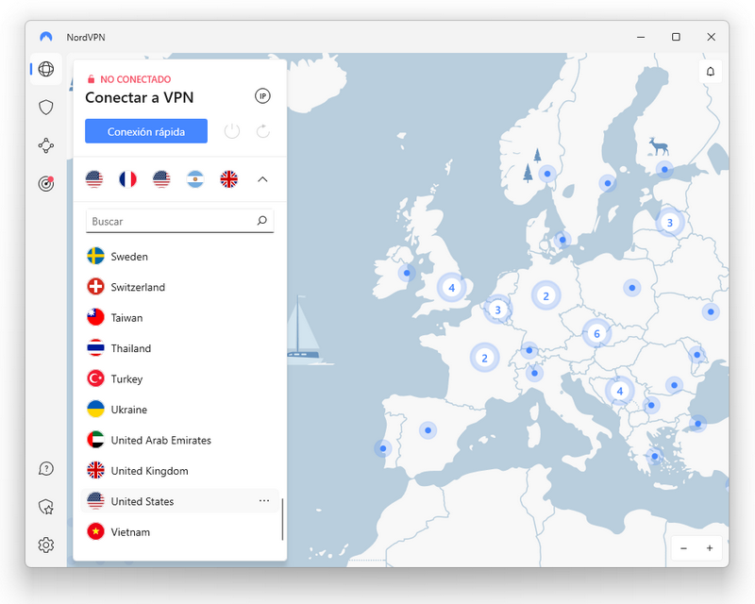The width and height of the screenshot is (755, 604).
Task: Click the France map cluster marked 2
Action: click(x=485, y=358)
